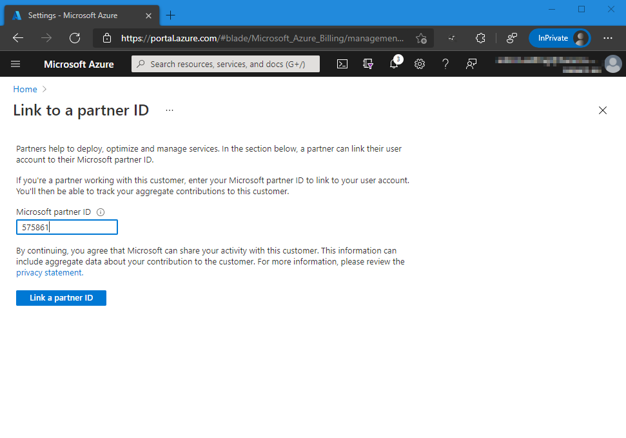Click the Link a partner ID button
The width and height of the screenshot is (626, 438).
(61, 298)
